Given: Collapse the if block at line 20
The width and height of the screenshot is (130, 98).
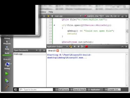Looking at the screenshot, I should pyautogui.click(x=54, y=25).
